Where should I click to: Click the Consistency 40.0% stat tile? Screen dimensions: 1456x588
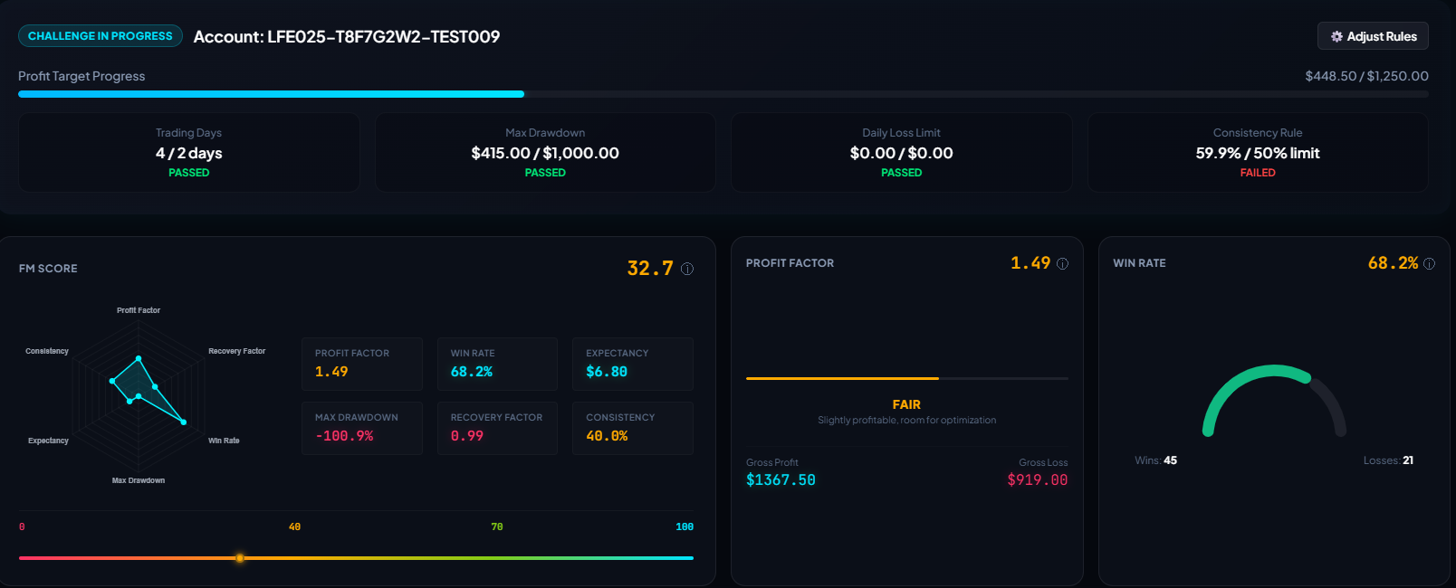tap(633, 428)
